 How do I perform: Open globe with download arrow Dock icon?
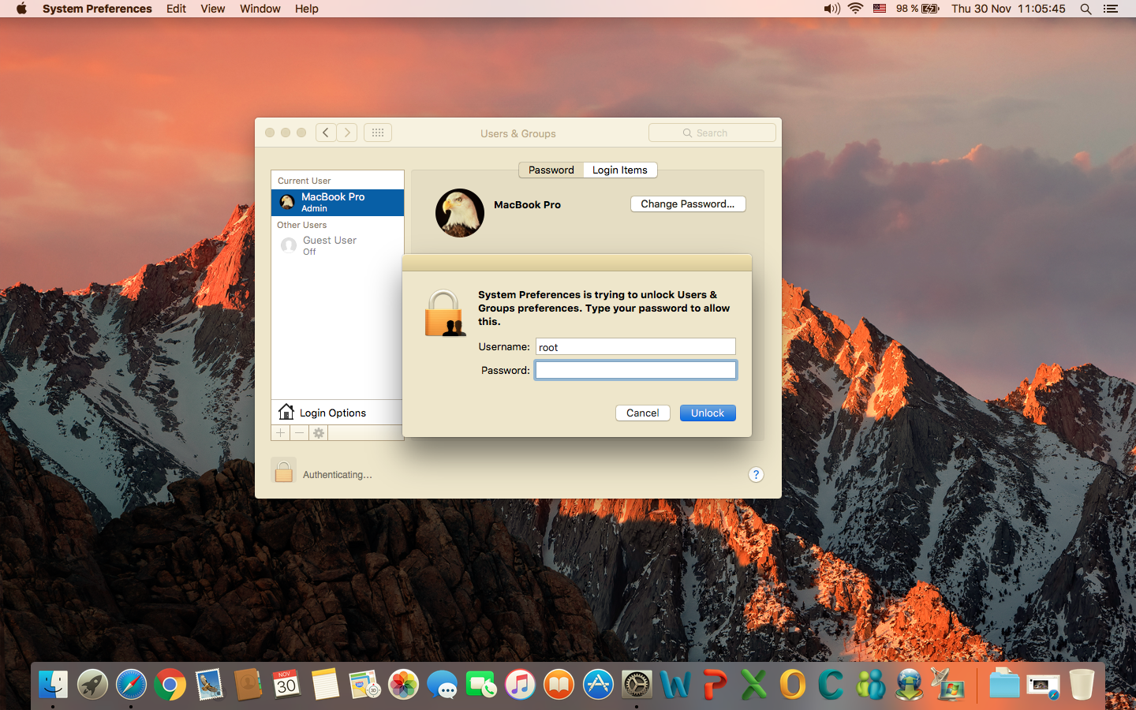(x=910, y=684)
